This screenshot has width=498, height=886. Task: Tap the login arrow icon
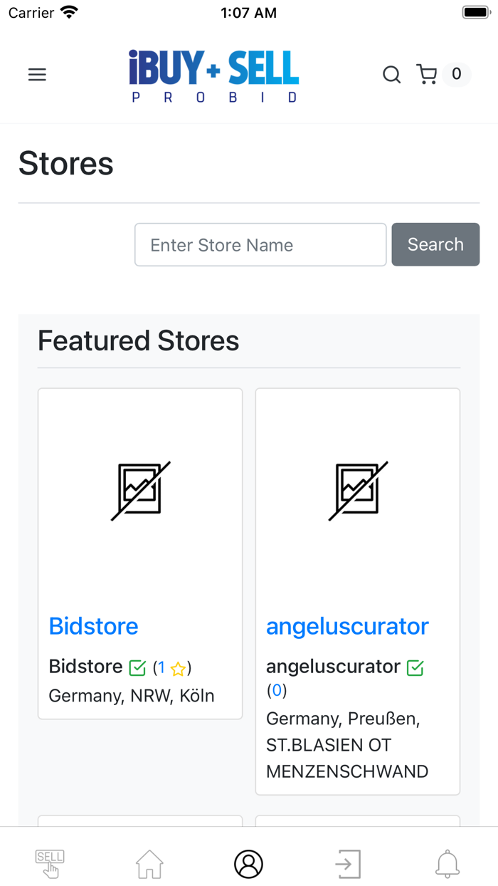click(x=348, y=864)
